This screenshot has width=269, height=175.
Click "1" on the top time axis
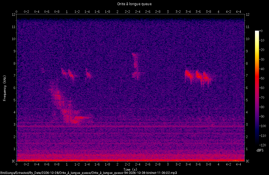pyautogui.click(x=67, y=12)
